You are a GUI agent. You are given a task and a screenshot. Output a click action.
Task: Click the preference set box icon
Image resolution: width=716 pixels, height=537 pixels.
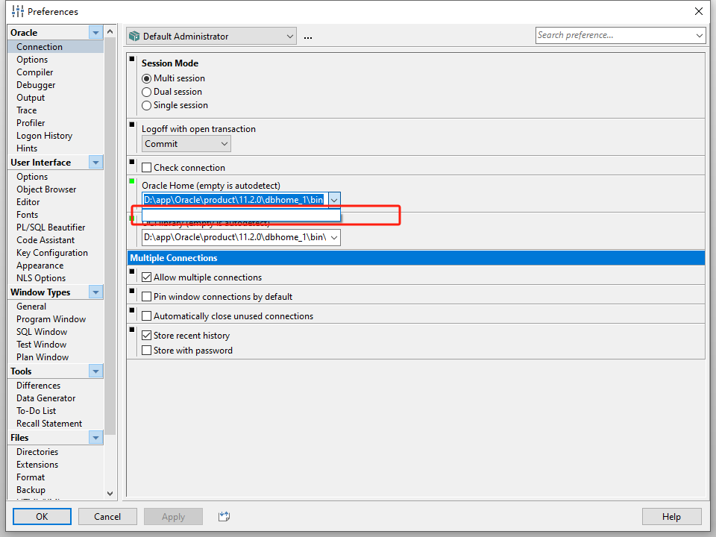tap(134, 36)
